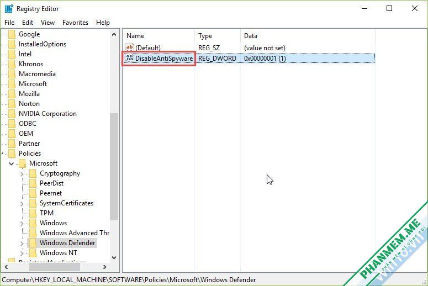Click the Windows Defender folder icon
This screenshot has height=286, width=428.
tap(33, 243)
